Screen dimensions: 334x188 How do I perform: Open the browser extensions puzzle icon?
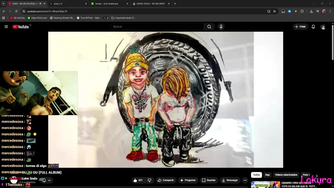pos(302,11)
